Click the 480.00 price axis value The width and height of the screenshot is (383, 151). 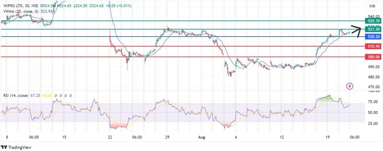(374, 77)
